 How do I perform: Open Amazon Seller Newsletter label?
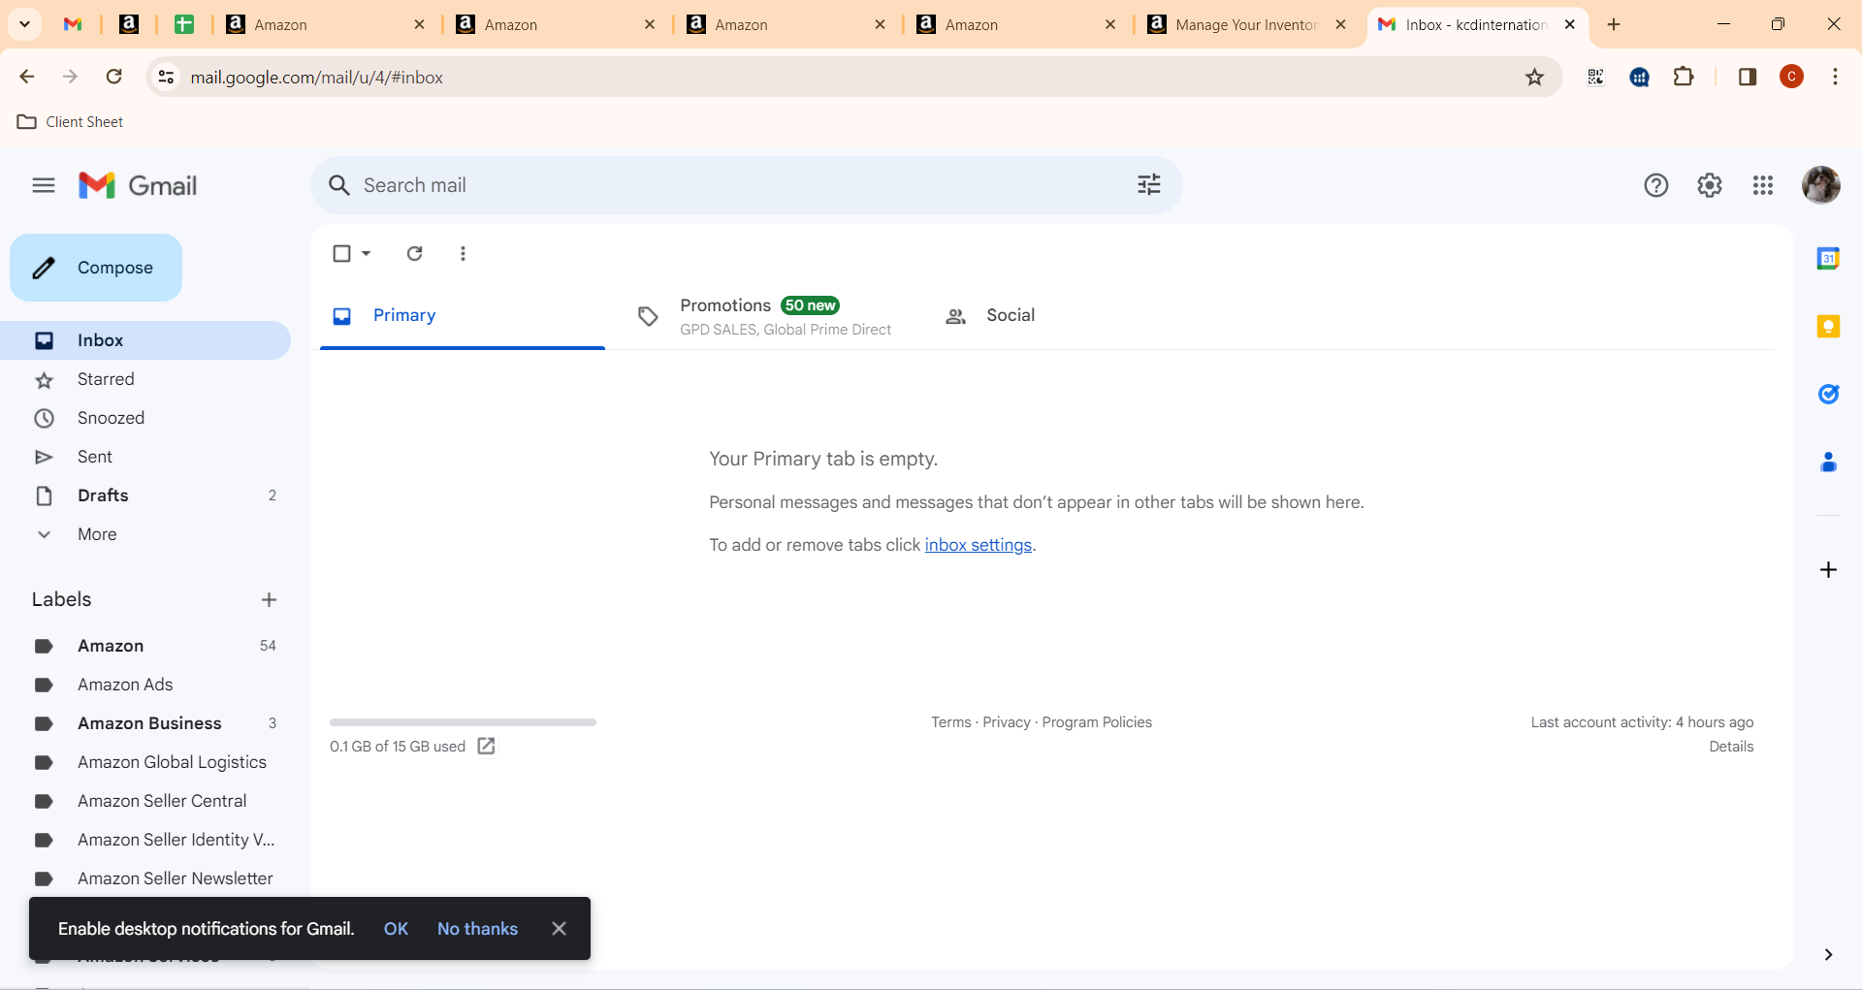click(x=145, y=878)
